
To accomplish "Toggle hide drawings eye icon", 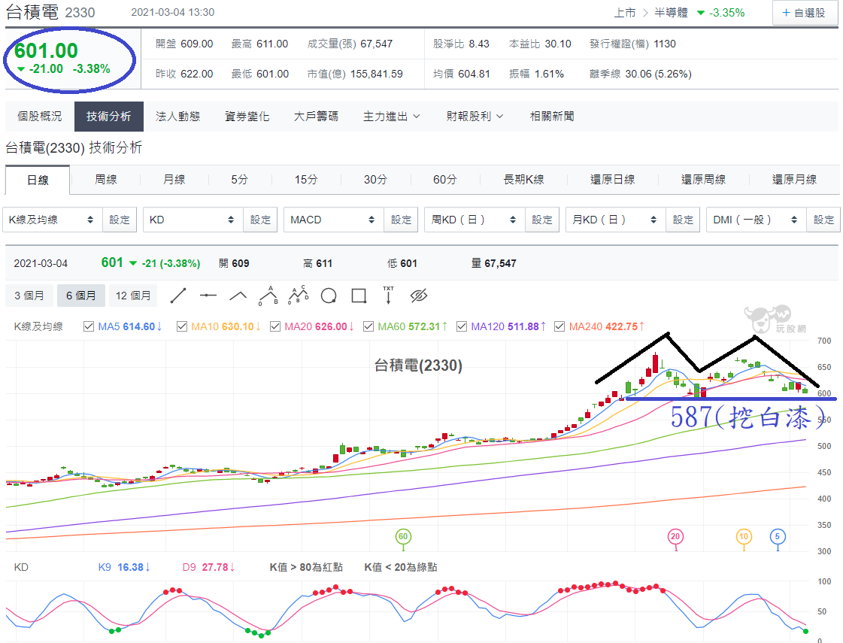I will tap(418, 296).
